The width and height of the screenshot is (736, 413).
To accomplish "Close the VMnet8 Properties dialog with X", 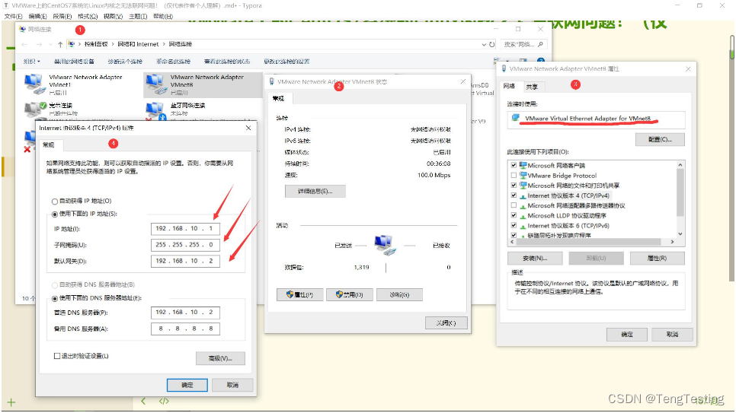I will (x=688, y=69).
